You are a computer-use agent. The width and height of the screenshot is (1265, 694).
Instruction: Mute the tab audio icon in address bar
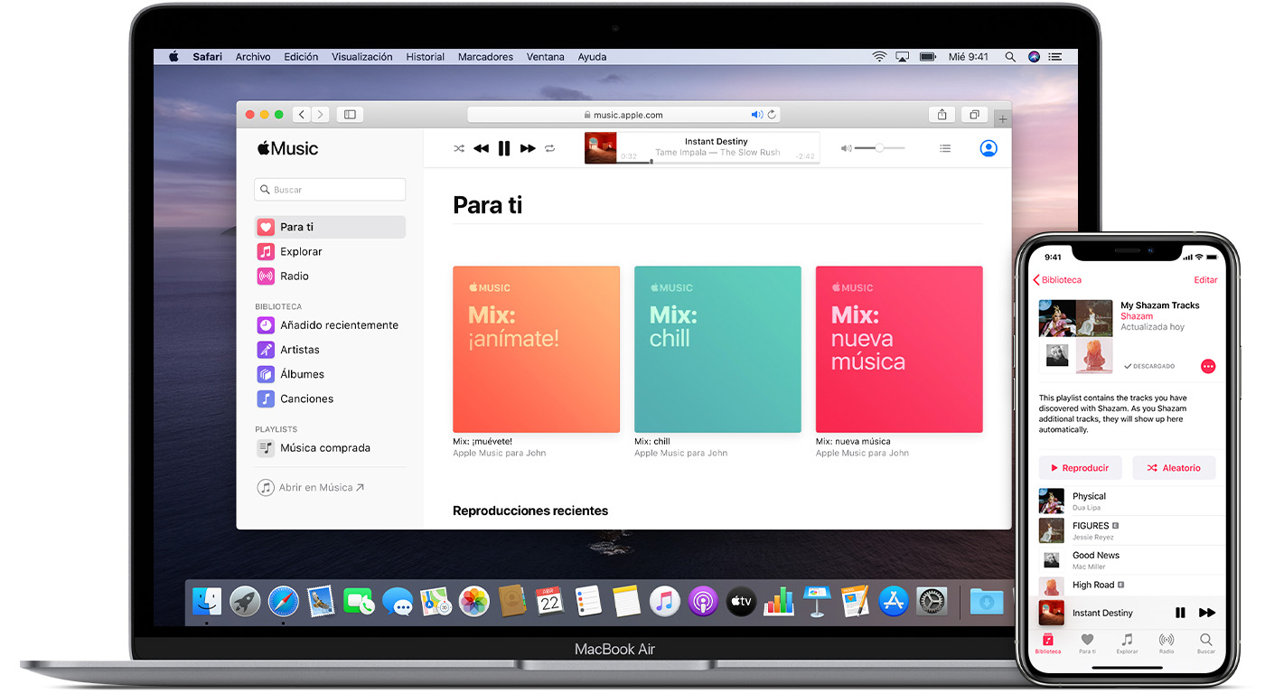[x=757, y=115]
